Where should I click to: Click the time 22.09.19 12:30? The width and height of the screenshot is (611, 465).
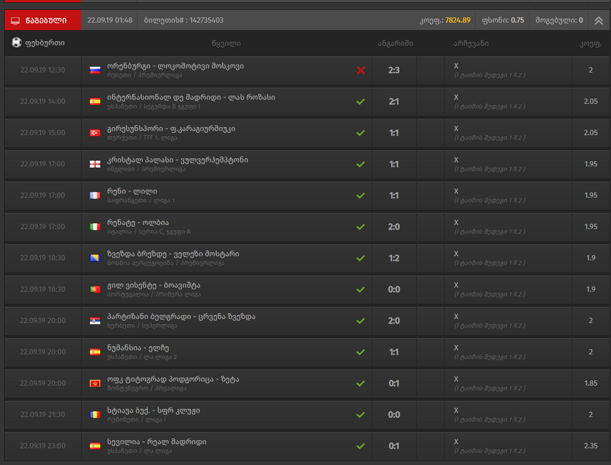pos(43,70)
